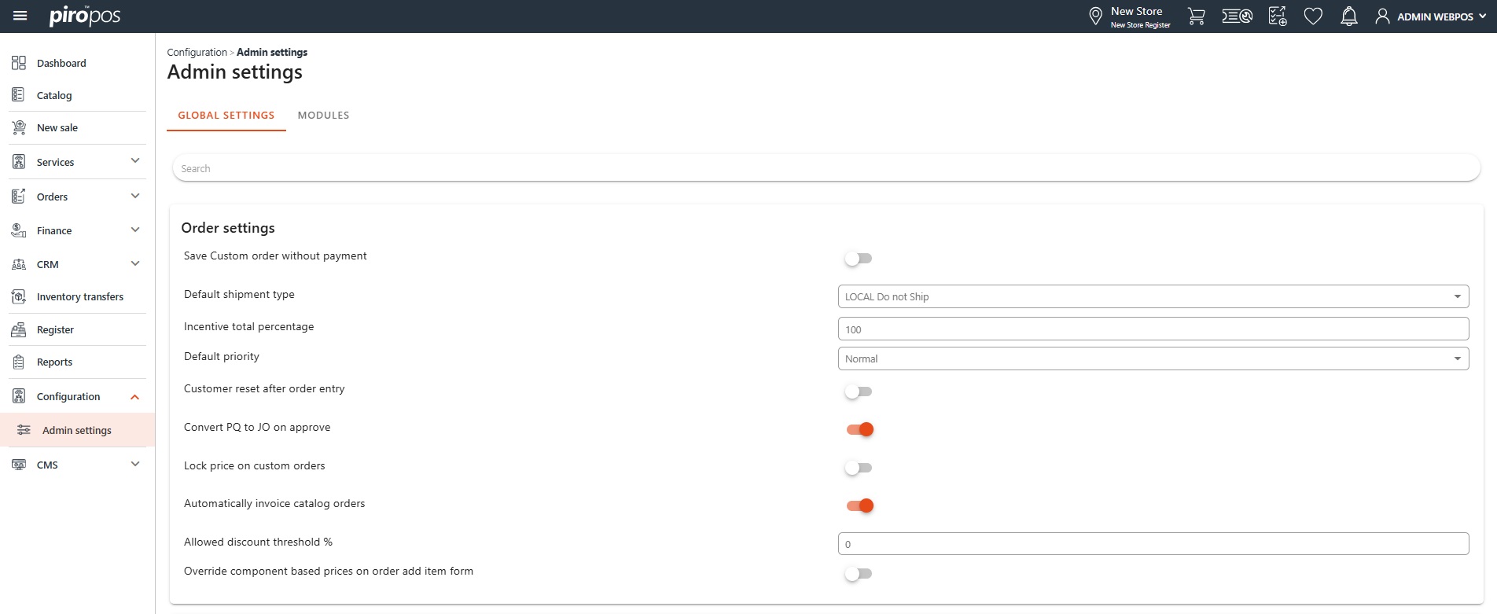The width and height of the screenshot is (1497, 614).
Task: Click the Dashboard sidebar icon
Action: (x=19, y=63)
